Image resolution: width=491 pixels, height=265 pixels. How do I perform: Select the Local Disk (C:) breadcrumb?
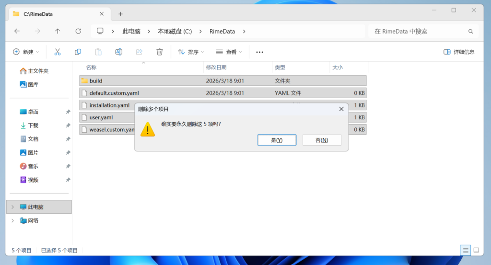(x=175, y=31)
